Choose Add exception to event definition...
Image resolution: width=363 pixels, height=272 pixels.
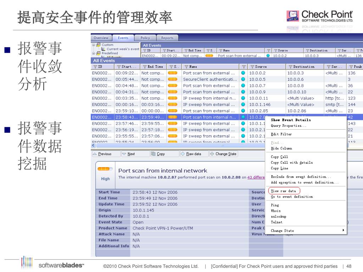click(x=305, y=182)
